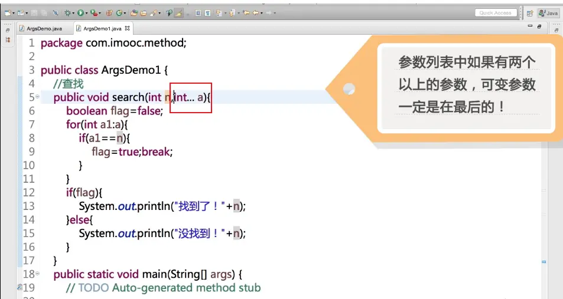Click "if(a1==n){" on line 8
563x299 pixels.
(x=105, y=138)
